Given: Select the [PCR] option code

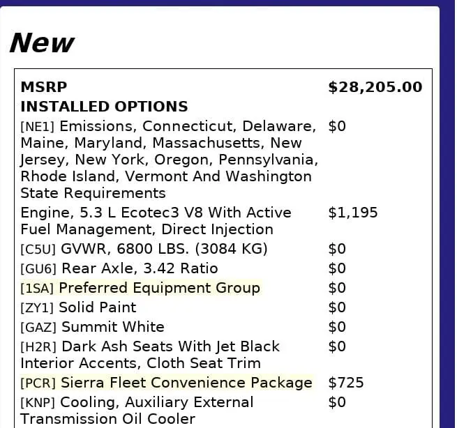Looking at the screenshot, I should 38,383.
